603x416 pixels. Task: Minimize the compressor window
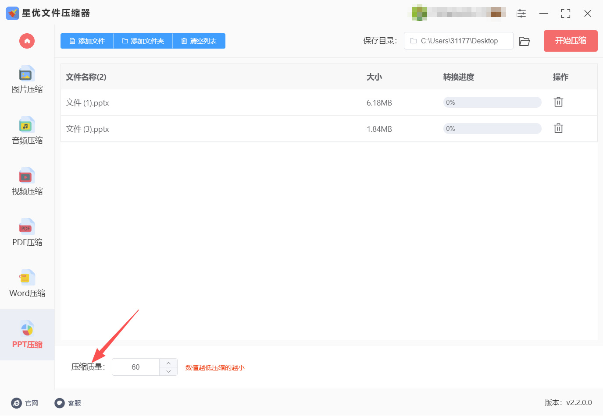click(544, 14)
